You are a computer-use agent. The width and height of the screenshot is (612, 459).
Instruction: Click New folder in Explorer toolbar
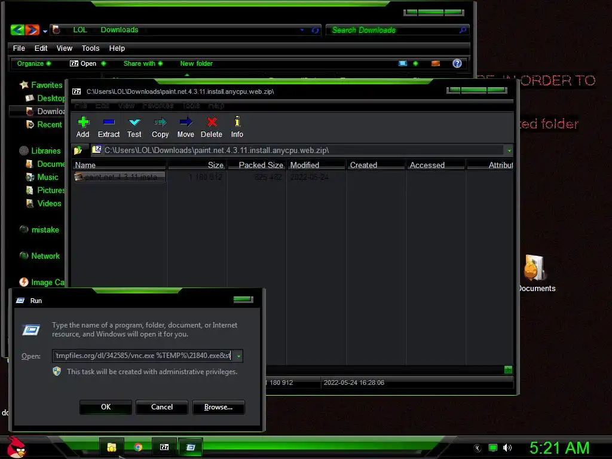[196, 63]
